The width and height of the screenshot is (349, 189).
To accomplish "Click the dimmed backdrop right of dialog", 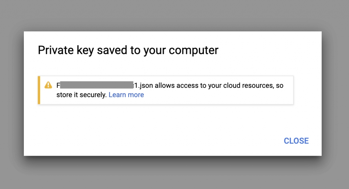I will (x=335, y=93).
